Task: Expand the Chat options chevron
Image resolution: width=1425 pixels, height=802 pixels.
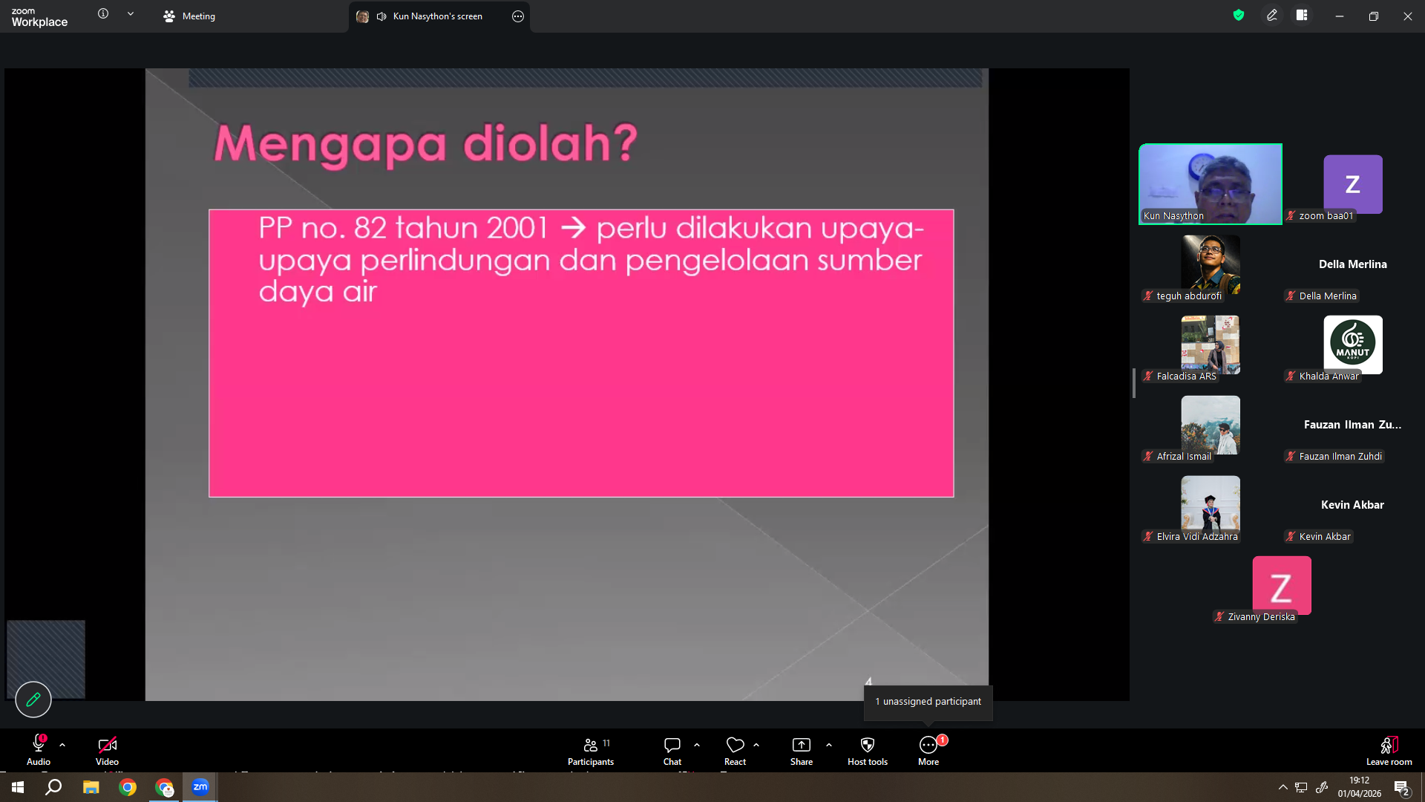Action: coord(697,745)
